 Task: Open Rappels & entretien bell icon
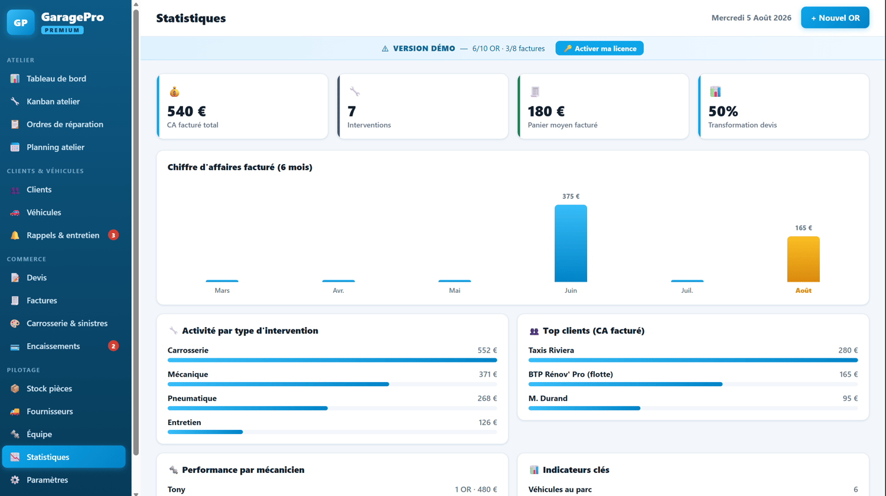pyautogui.click(x=15, y=235)
